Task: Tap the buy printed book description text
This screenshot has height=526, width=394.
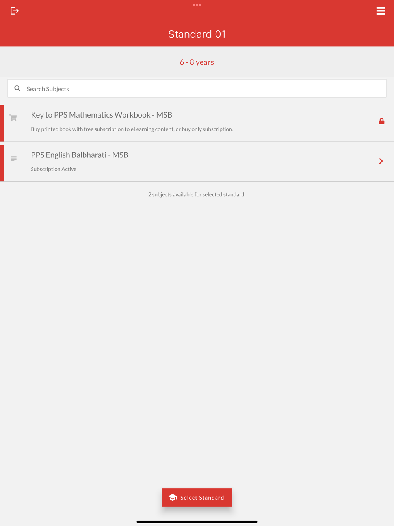Action: pos(132,129)
